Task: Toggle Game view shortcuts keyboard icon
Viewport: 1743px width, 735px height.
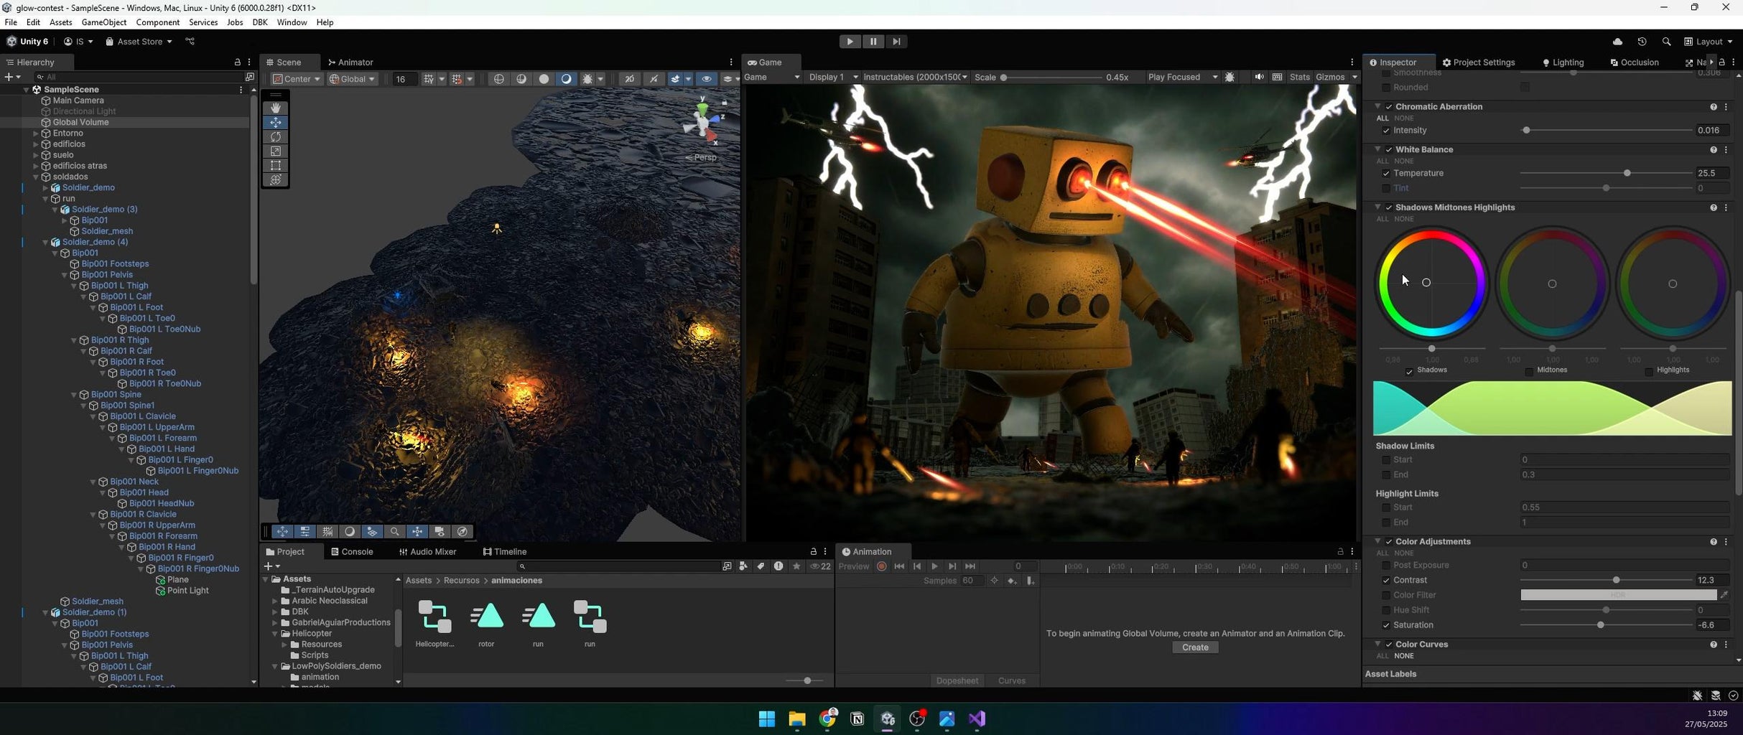Action: [1277, 77]
